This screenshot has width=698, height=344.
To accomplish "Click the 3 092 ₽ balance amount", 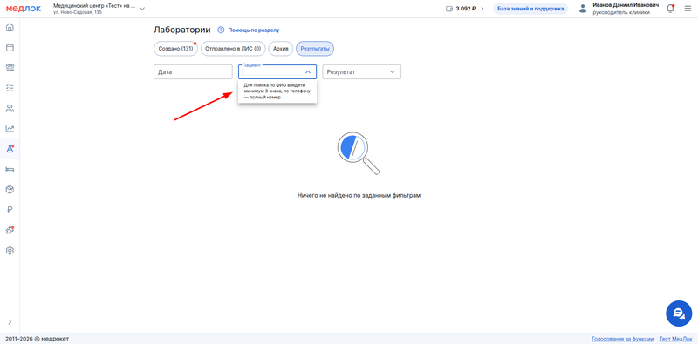I will 466,9.
